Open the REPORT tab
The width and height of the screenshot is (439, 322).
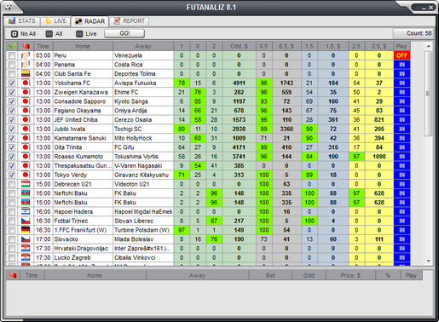(130, 21)
